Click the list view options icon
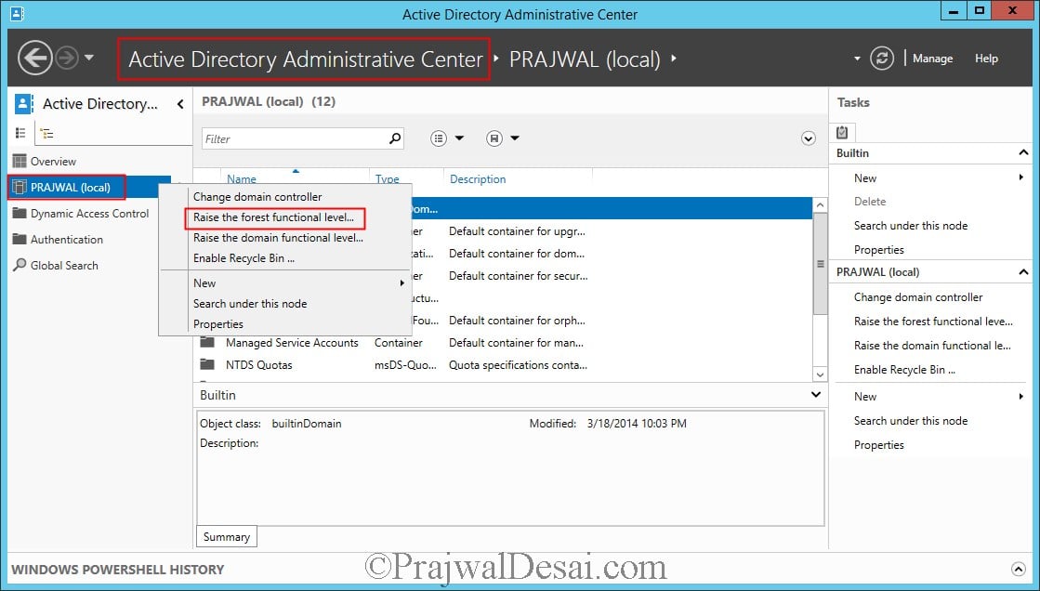This screenshot has width=1040, height=591. click(439, 138)
